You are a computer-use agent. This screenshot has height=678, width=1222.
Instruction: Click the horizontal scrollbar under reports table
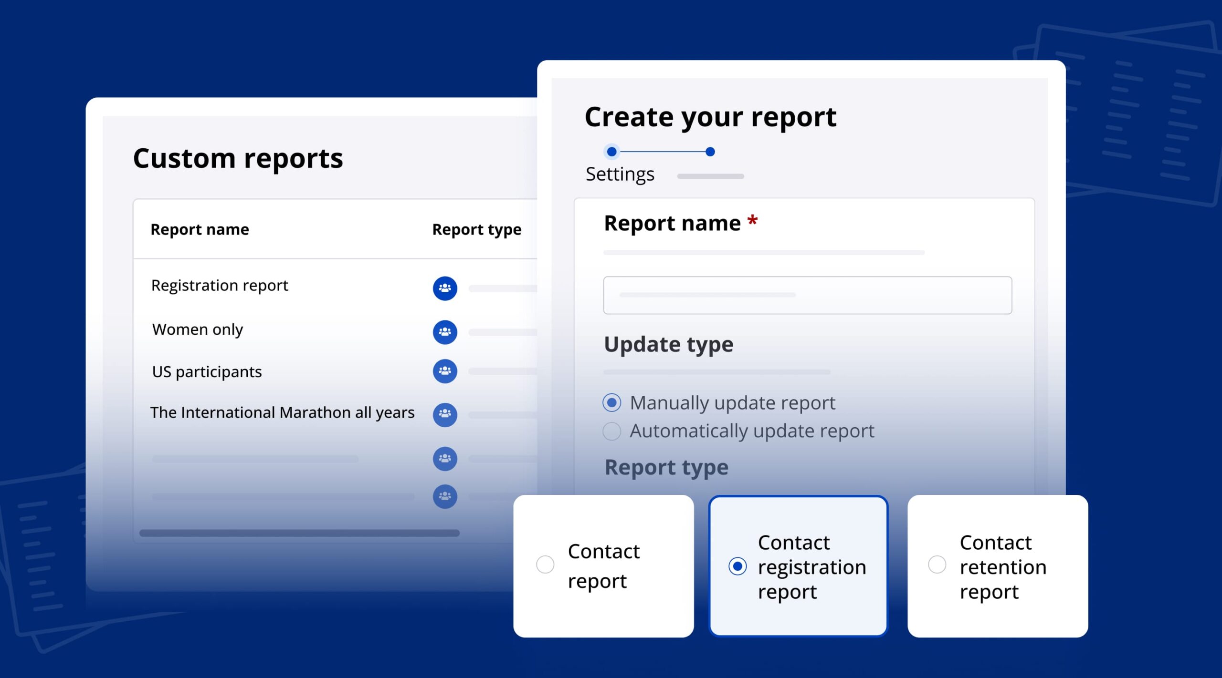299,533
